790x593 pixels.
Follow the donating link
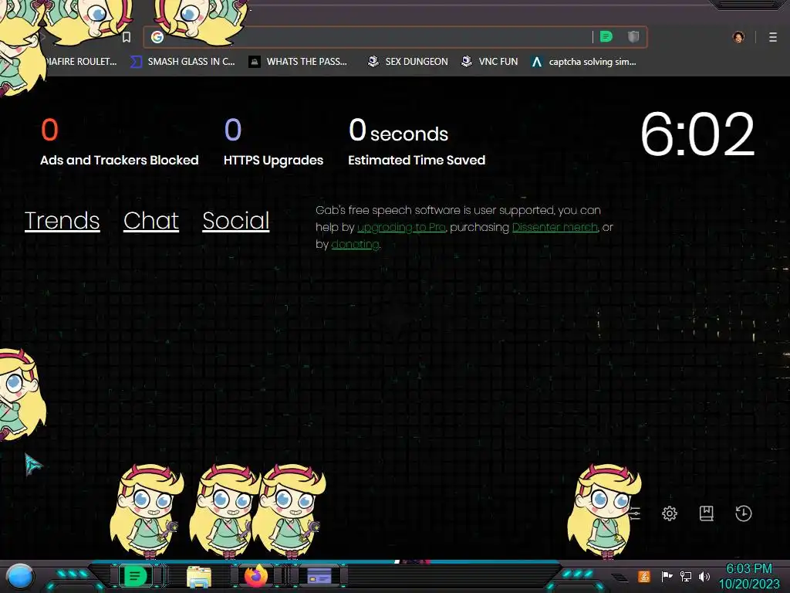coord(355,244)
